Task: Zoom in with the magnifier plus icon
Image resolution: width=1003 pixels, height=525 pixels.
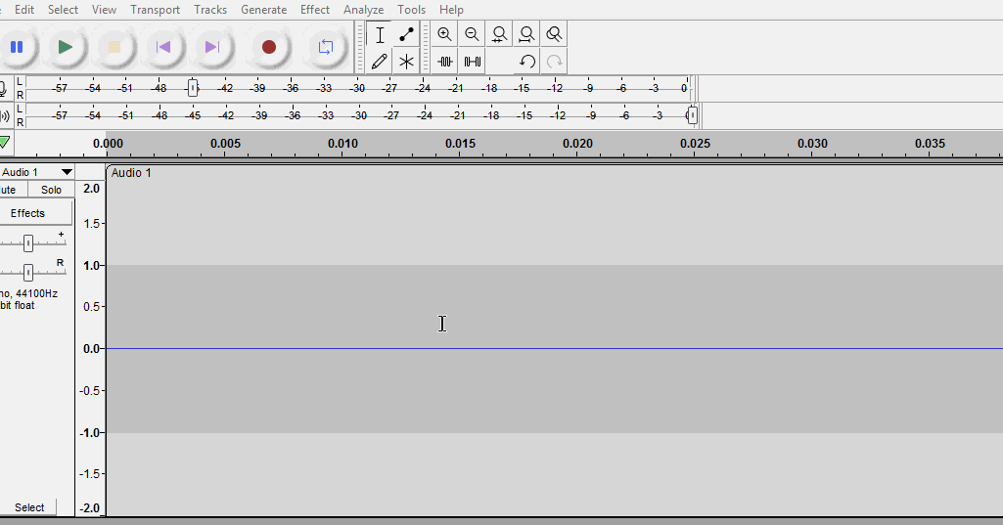Action: pyautogui.click(x=444, y=34)
